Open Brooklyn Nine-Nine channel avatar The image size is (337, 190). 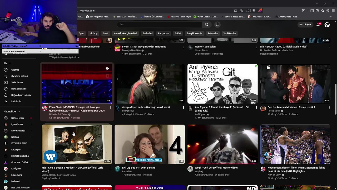click(x=117, y=48)
